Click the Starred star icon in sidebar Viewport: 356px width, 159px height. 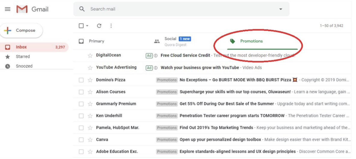[7, 57]
